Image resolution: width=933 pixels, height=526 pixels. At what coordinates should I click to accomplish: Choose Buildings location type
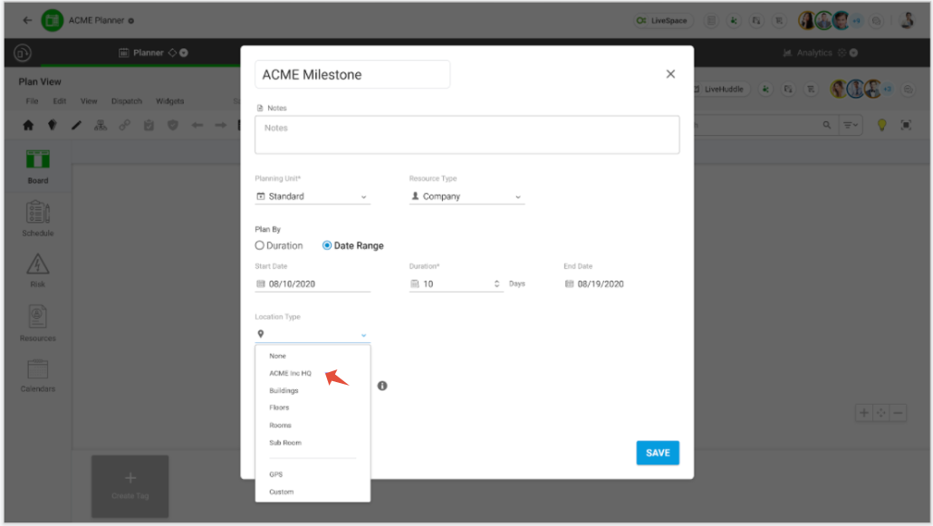[x=284, y=390]
